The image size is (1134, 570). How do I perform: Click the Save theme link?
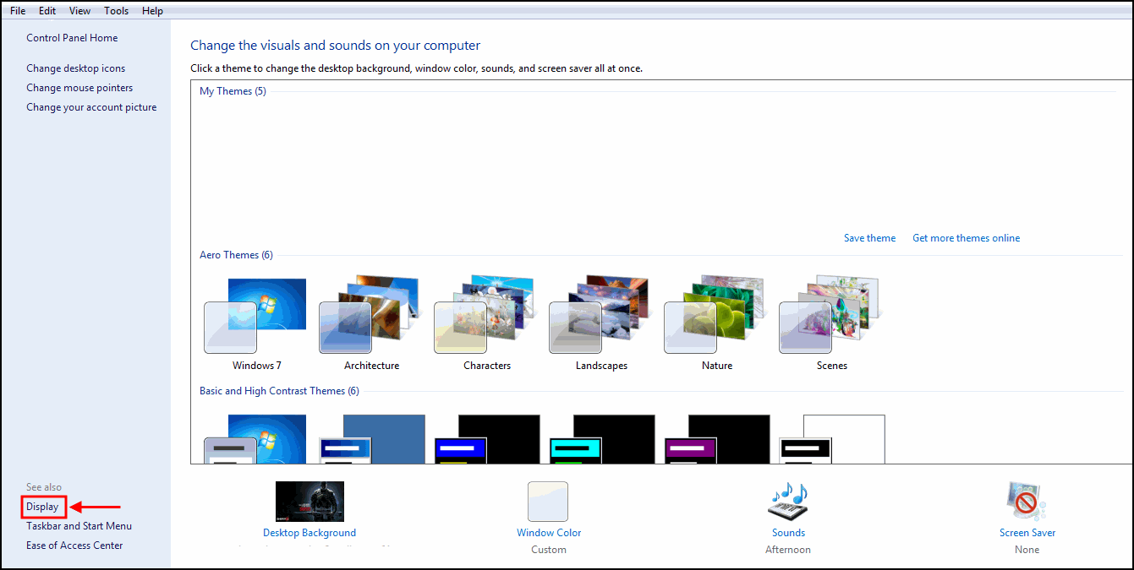[869, 238]
